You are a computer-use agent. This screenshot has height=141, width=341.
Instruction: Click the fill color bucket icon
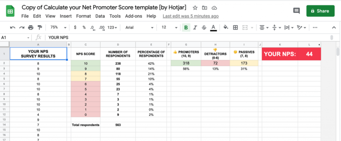click(x=226, y=27)
